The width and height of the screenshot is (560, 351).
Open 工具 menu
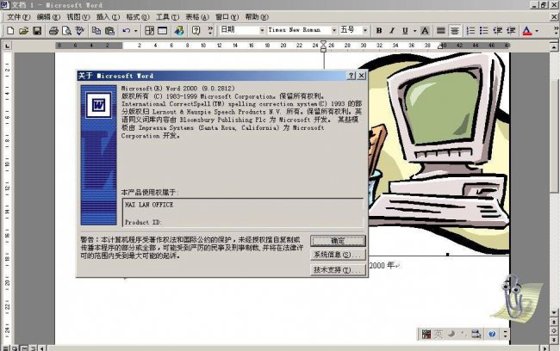point(167,16)
